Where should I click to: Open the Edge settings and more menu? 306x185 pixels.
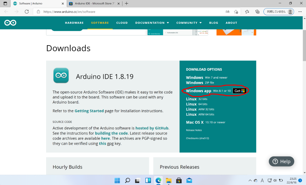click(300, 12)
